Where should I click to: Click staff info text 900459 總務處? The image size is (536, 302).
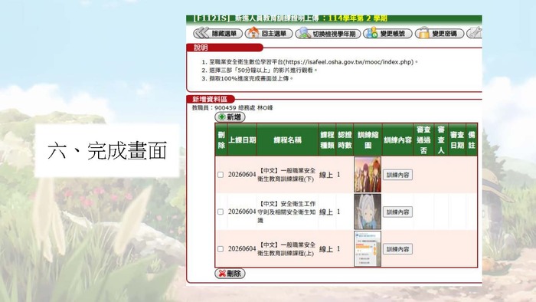pyautogui.click(x=233, y=108)
